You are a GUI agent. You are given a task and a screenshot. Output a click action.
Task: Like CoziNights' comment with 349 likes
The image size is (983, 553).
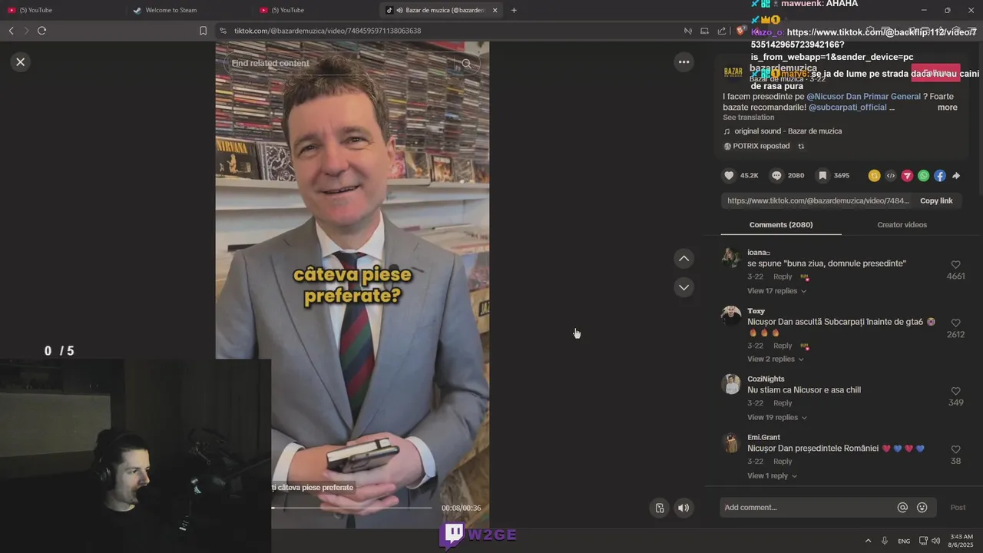955,392
